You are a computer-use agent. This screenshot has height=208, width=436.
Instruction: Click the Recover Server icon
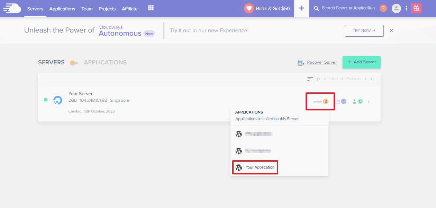(301, 63)
